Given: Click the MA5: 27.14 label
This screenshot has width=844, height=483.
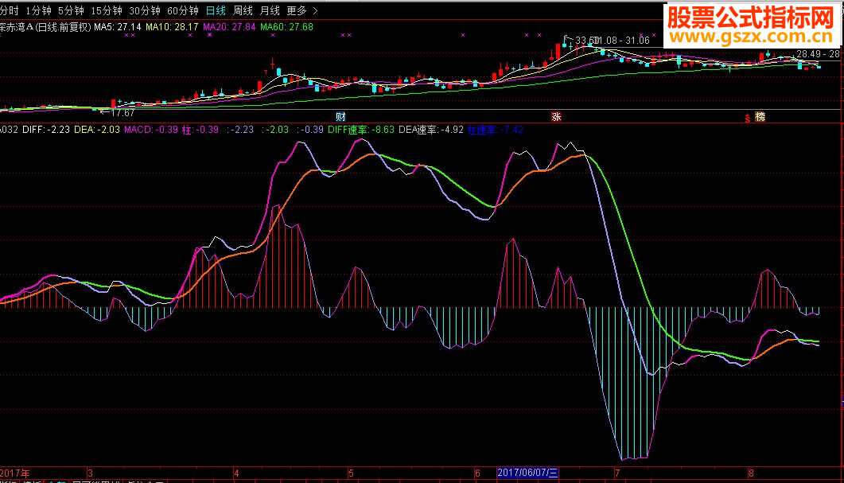Looking at the screenshot, I should tap(118, 27).
